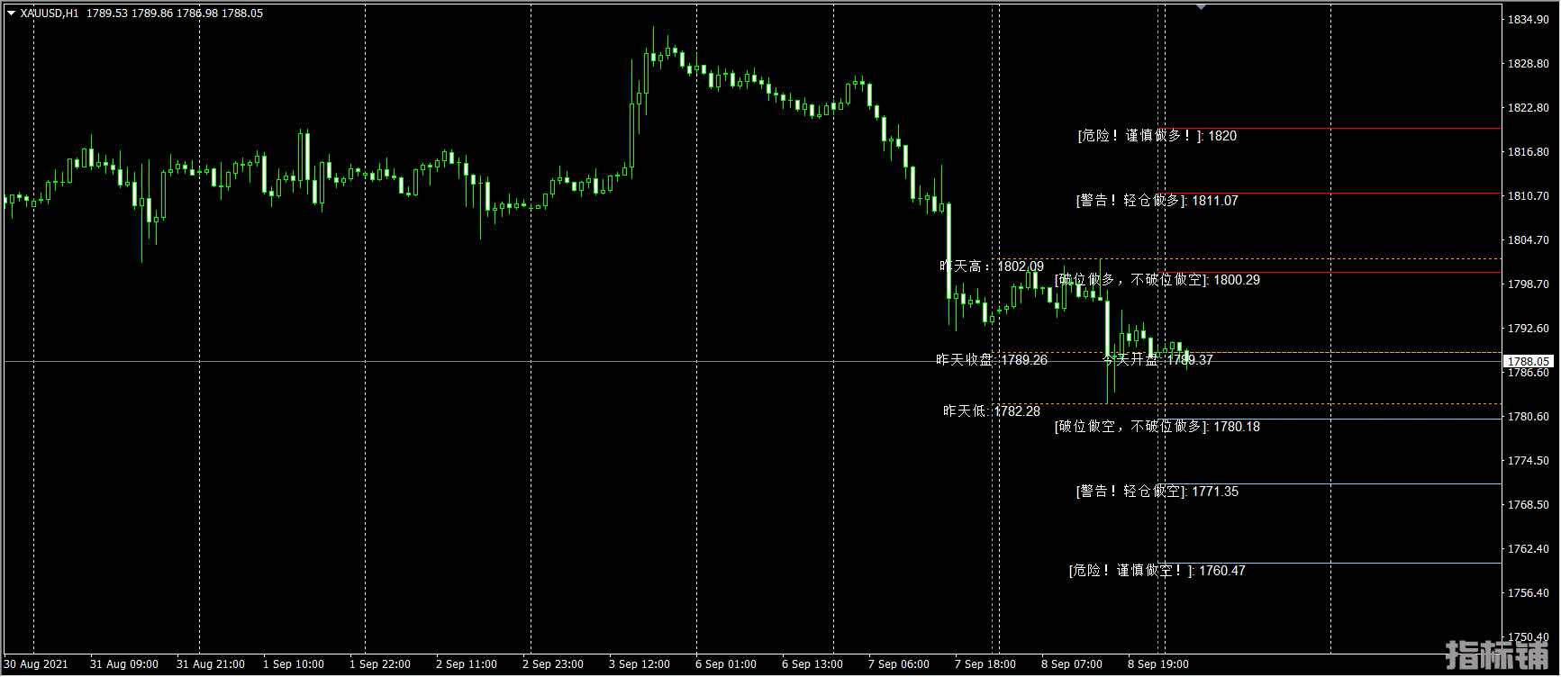Viewport: 1561px width, 677px height.
Task: Click price axis value 1816.80
Action: (x=1529, y=152)
